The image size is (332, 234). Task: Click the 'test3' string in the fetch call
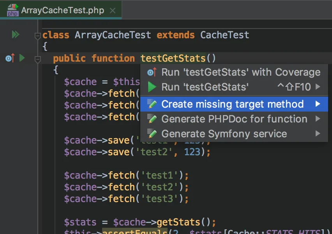pyautogui.click(x=160, y=199)
